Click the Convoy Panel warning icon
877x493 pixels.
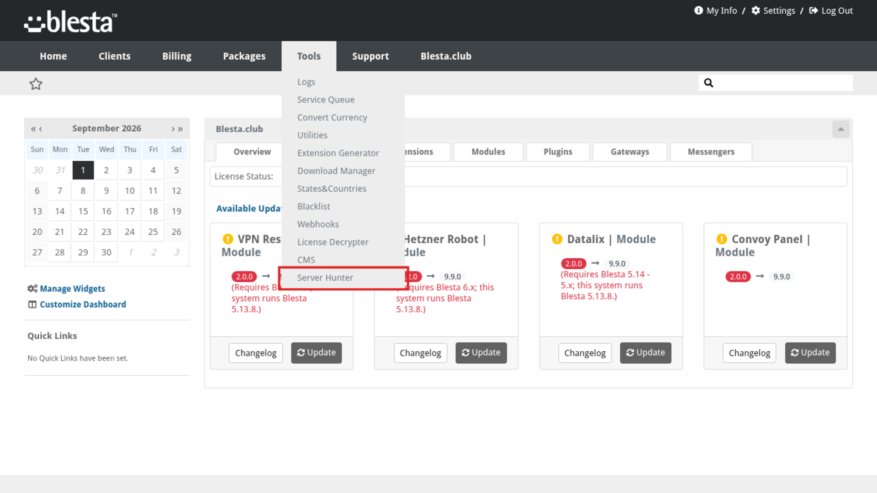722,239
